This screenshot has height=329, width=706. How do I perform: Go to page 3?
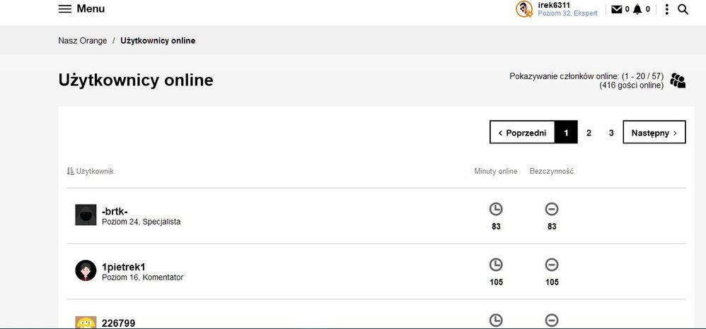point(611,132)
